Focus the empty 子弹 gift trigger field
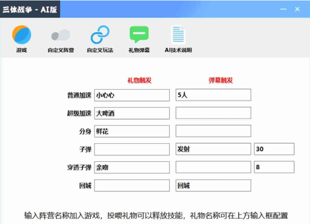Viewport: 310px width, 224px height. tap(132, 149)
